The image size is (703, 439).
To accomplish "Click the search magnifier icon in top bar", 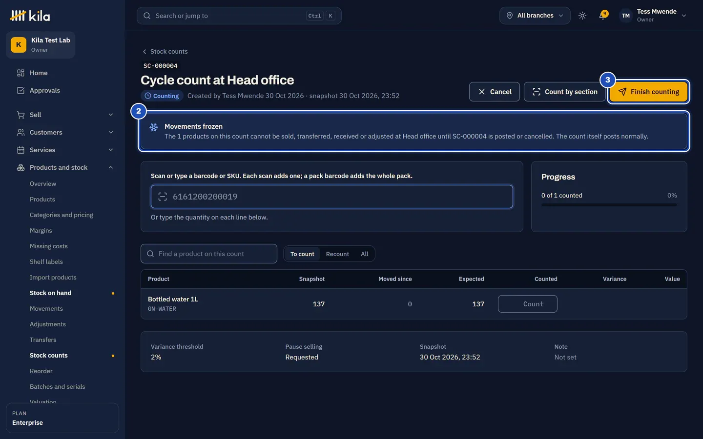I will point(147,16).
